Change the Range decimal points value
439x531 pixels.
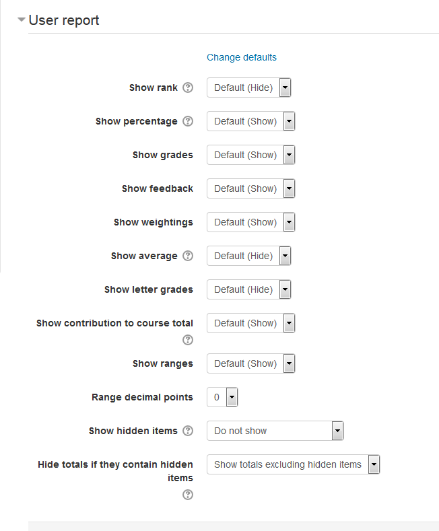tap(222, 397)
